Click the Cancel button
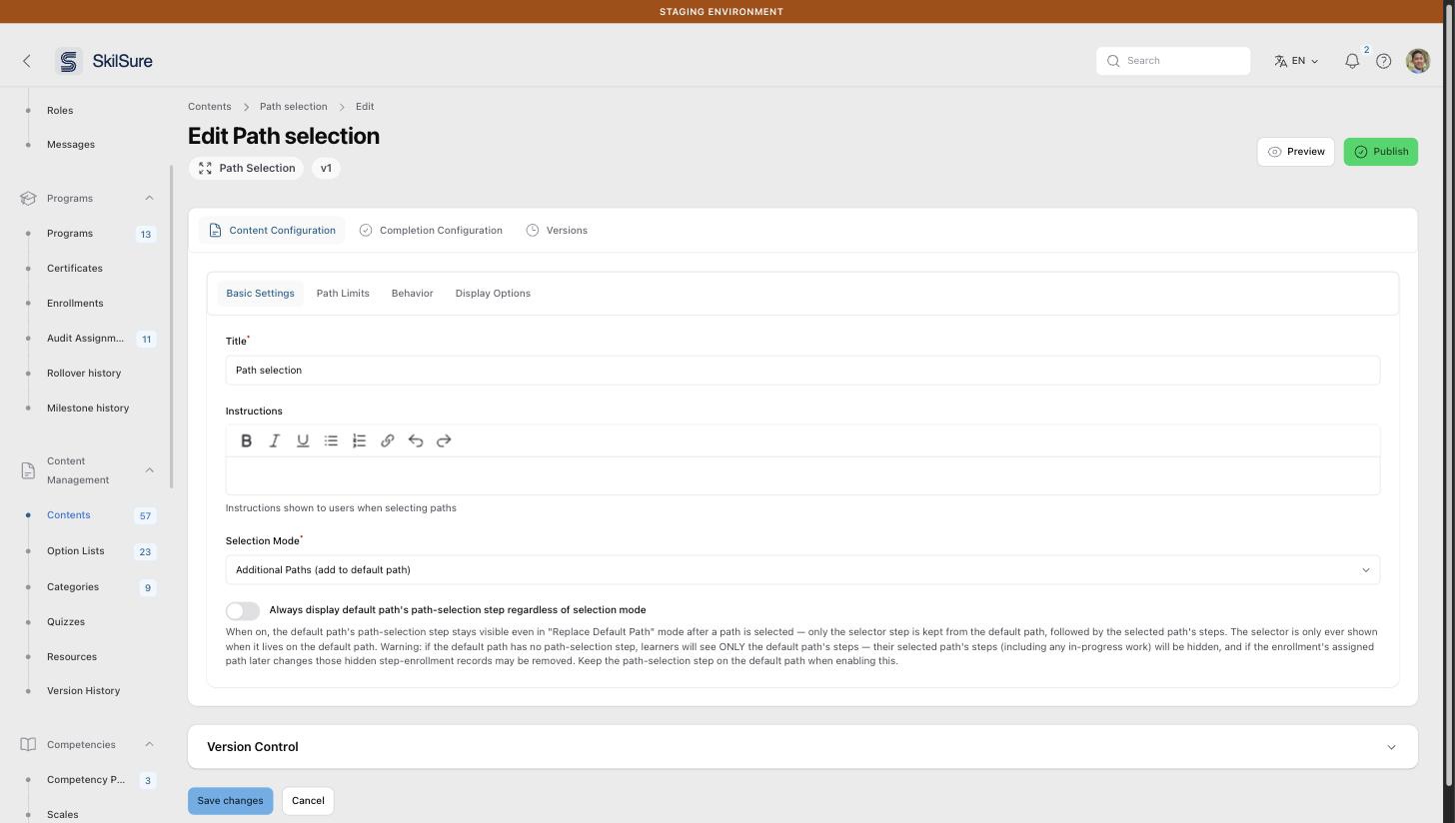 point(308,801)
